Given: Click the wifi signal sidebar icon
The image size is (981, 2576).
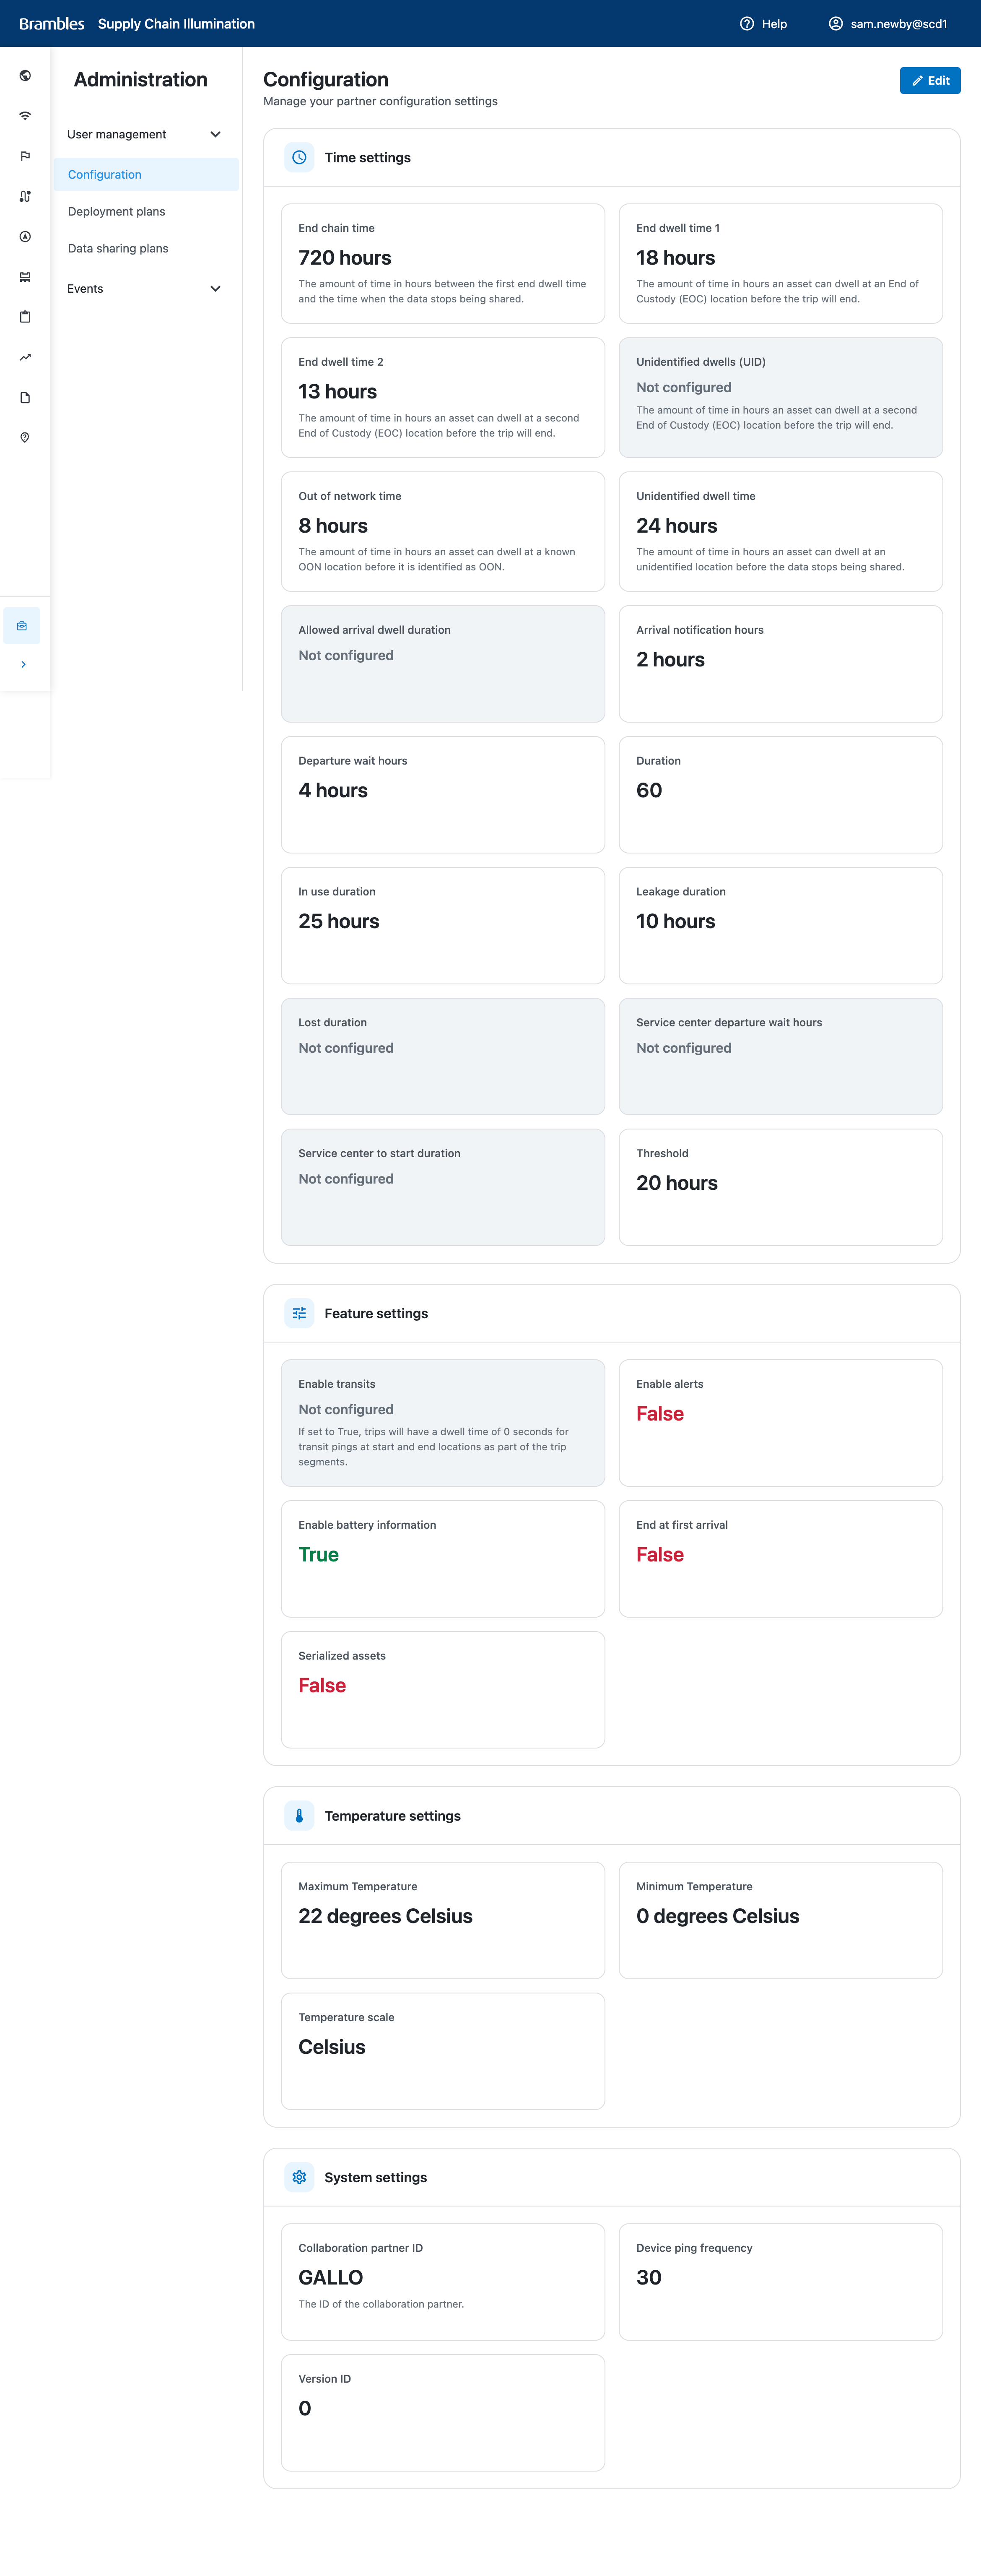Looking at the screenshot, I should pyautogui.click(x=25, y=116).
